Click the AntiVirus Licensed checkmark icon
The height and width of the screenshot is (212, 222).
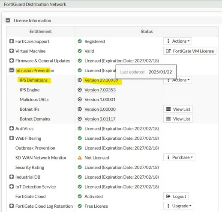80,129
